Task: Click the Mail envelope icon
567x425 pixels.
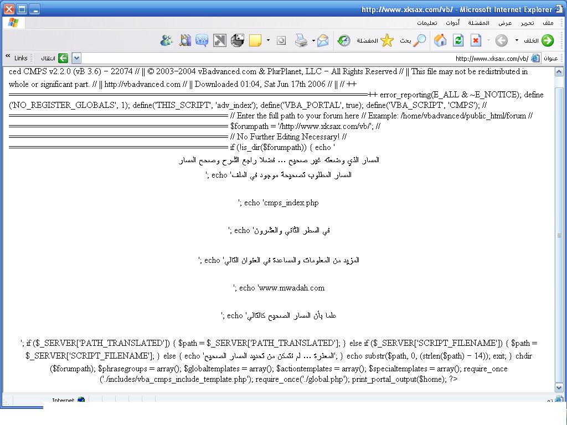Action: coord(322,40)
